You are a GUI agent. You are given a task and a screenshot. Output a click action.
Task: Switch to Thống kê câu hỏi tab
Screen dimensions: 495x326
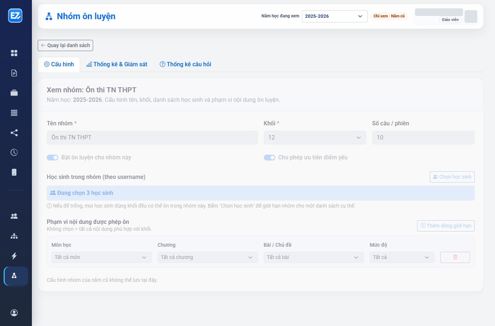(x=185, y=64)
